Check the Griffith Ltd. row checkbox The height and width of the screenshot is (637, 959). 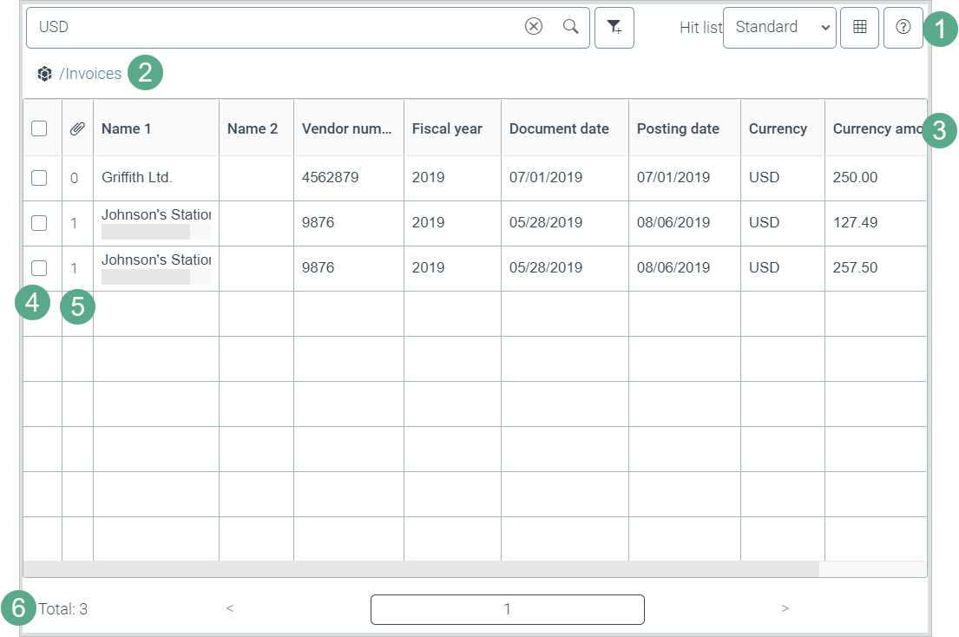(x=39, y=178)
